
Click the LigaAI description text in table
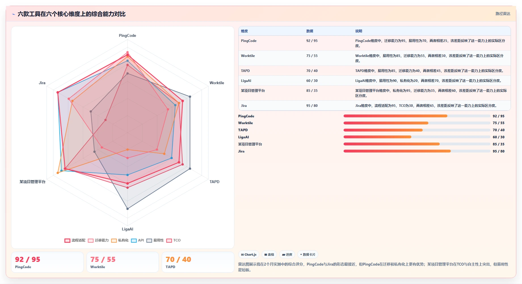429,81
